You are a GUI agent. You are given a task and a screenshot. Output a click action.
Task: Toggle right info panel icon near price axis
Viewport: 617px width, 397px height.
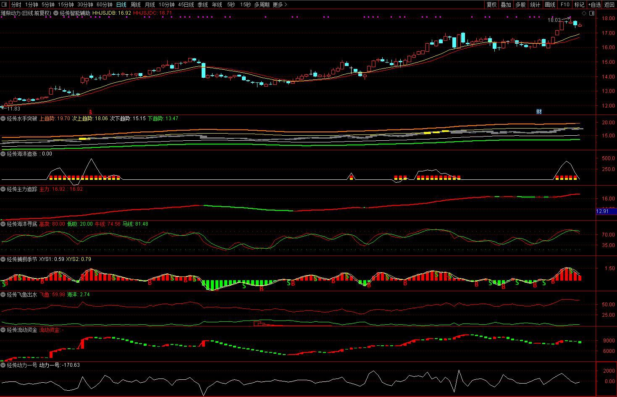pyautogui.click(x=592, y=13)
